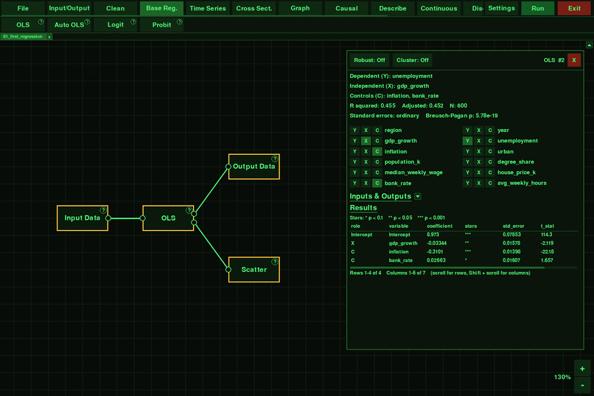Add an Auto OLS node
The width and height of the screenshot is (594, 396).
69,24
